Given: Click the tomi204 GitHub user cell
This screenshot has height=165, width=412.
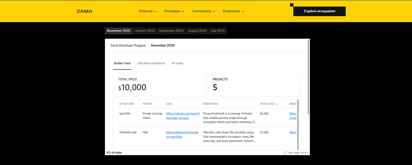Looking at the screenshot, I should pos(124,113).
